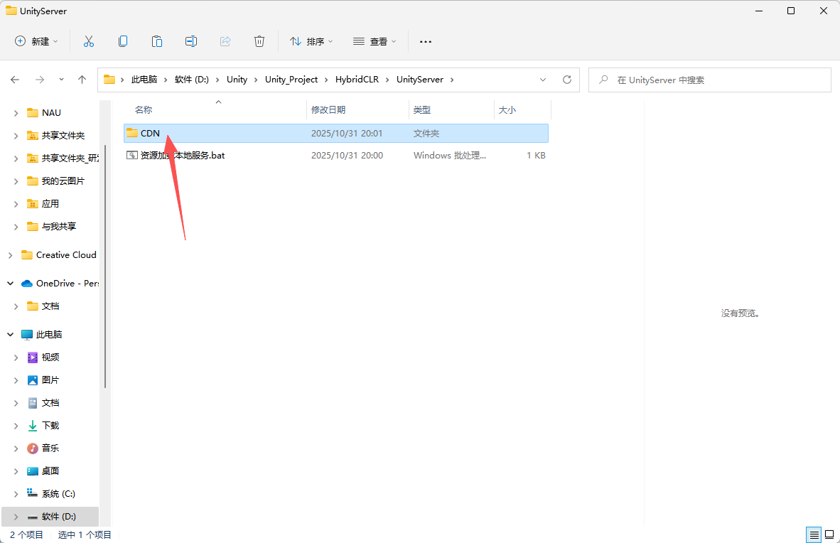840x543 pixels.
Task: Select 音乐 in navigation pane
Action: tap(50, 448)
